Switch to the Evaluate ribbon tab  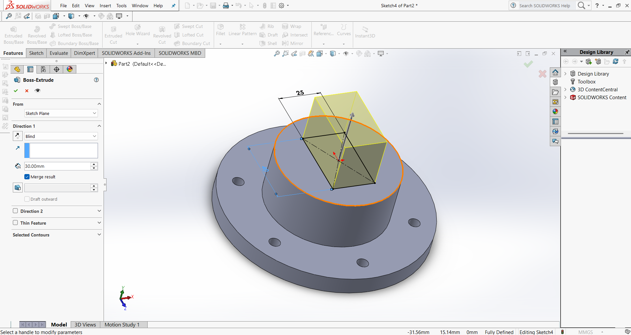(x=59, y=53)
